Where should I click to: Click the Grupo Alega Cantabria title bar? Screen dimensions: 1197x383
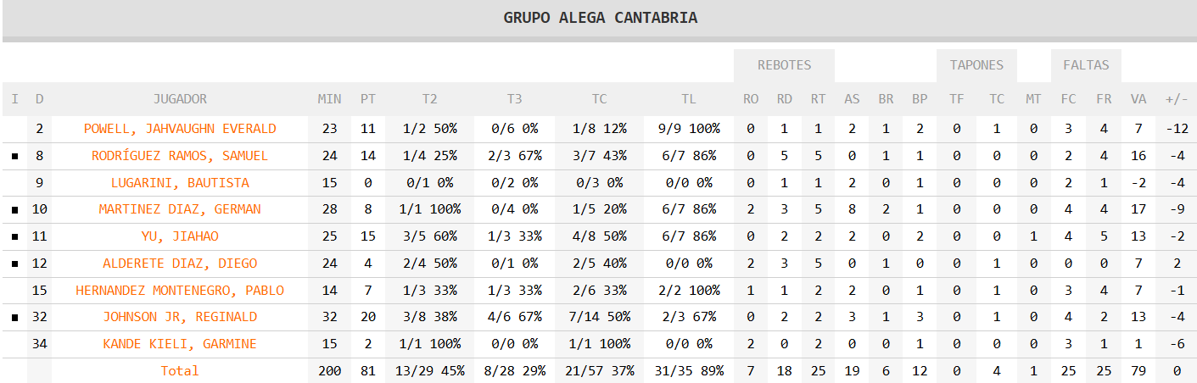(600, 18)
